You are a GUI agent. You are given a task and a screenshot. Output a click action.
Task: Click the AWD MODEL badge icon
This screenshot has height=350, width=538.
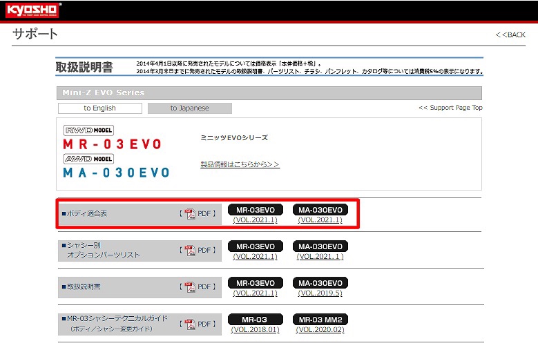(x=88, y=159)
